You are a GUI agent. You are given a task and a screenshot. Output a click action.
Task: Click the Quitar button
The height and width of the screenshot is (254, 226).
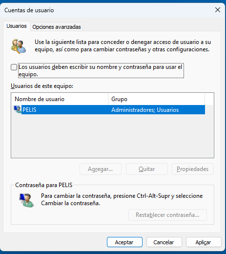pyautogui.click(x=147, y=169)
